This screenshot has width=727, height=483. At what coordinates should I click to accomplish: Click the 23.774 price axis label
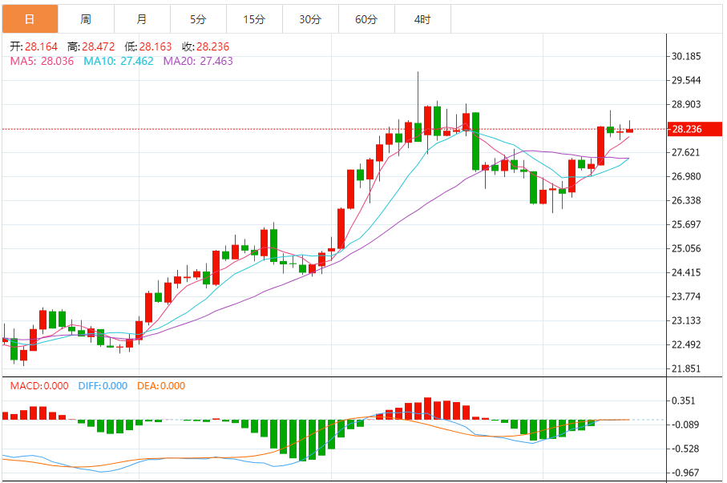pyautogui.click(x=686, y=296)
